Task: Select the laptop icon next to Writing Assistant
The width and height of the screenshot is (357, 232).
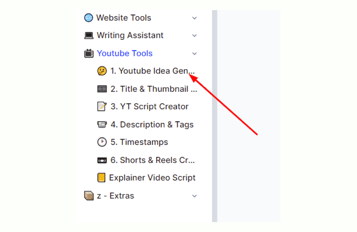Action: (x=89, y=35)
